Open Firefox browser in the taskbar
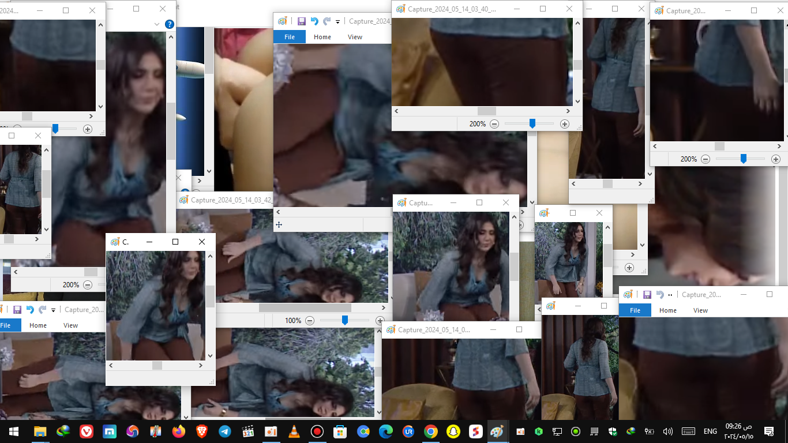This screenshot has width=788, height=443. (x=179, y=431)
